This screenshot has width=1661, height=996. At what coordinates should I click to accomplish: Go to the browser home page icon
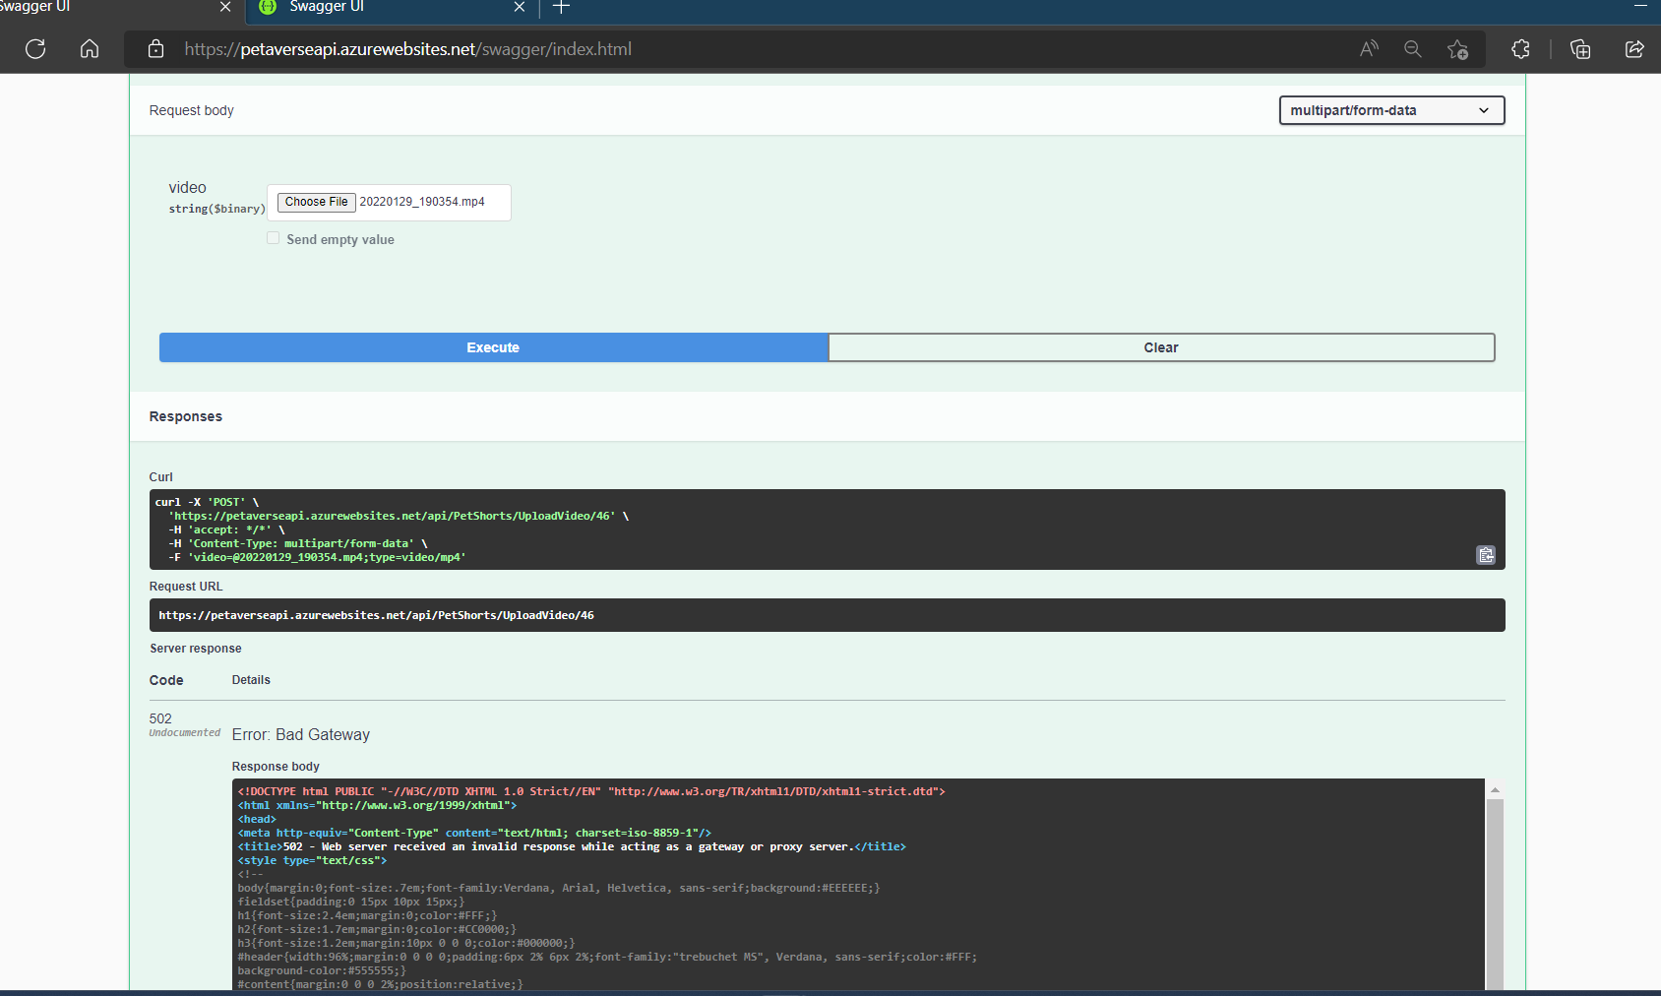point(90,49)
